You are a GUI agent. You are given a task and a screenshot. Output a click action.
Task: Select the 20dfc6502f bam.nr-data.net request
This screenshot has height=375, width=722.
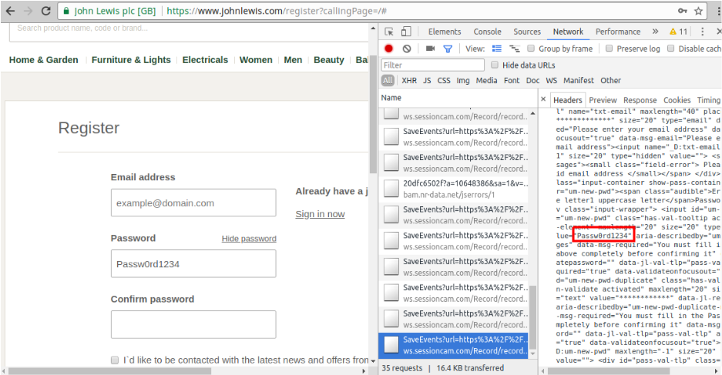(x=454, y=189)
